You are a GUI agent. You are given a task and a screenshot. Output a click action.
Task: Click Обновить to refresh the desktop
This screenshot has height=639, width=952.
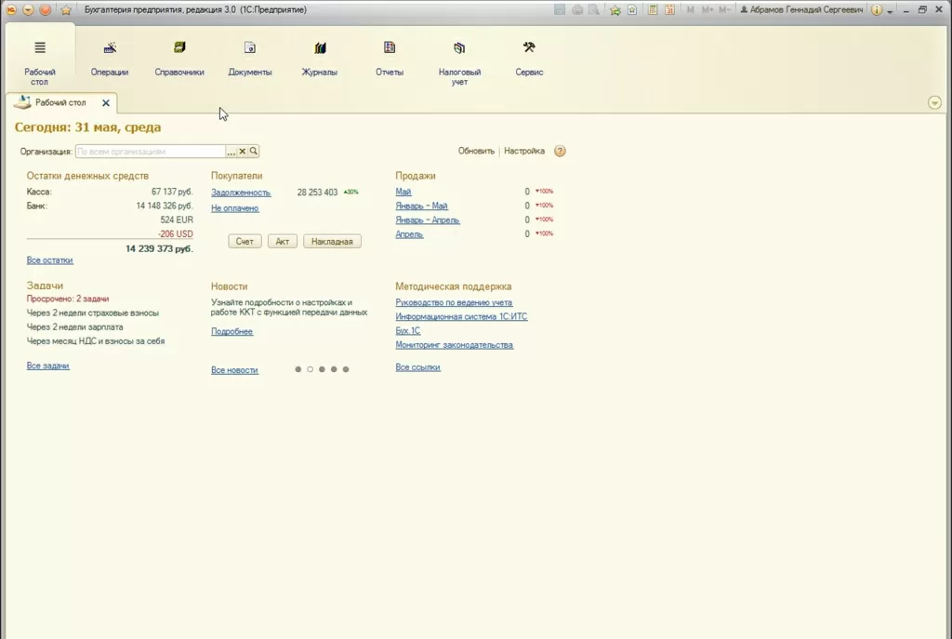pyautogui.click(x=476, y=151)
